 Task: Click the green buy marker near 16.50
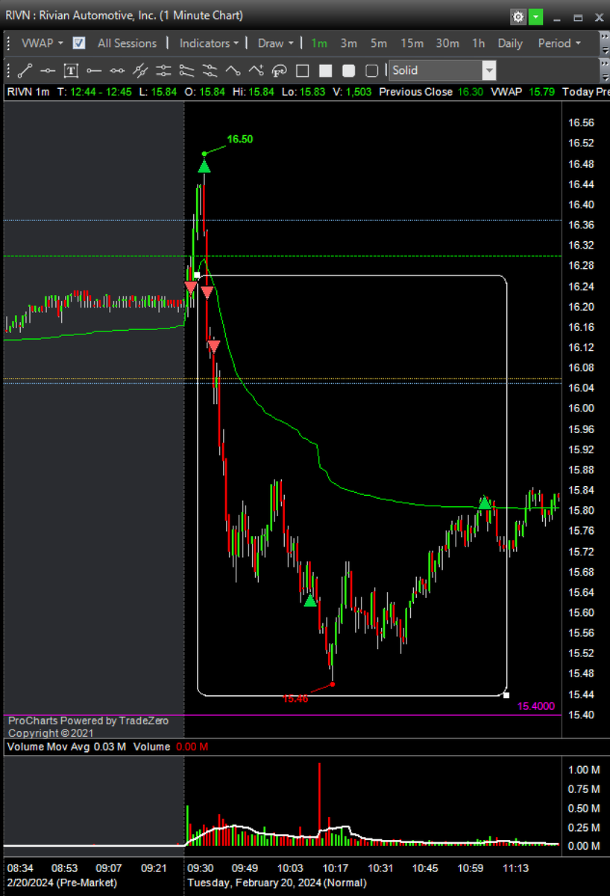coord(204,166)
